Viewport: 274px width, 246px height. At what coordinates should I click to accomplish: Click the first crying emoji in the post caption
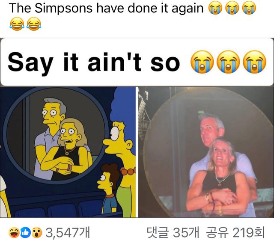[x=215, y=8]
